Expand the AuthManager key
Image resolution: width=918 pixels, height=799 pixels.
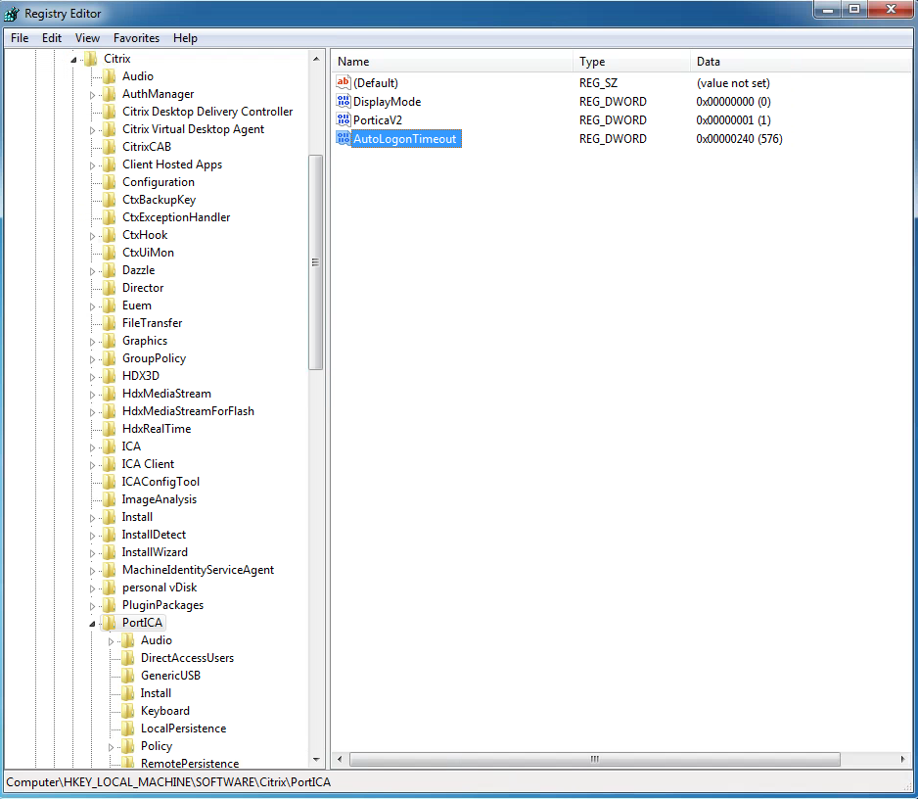tap(92, 95)
